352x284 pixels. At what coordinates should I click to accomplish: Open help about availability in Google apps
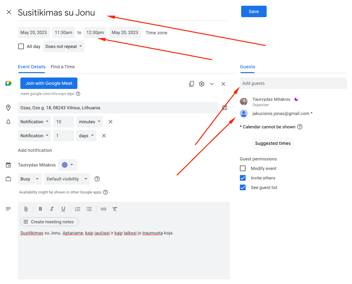point(105,192)
